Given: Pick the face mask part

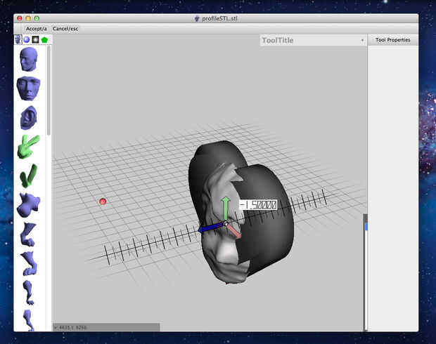Looking at the screenshot, I should click(28, 88).
